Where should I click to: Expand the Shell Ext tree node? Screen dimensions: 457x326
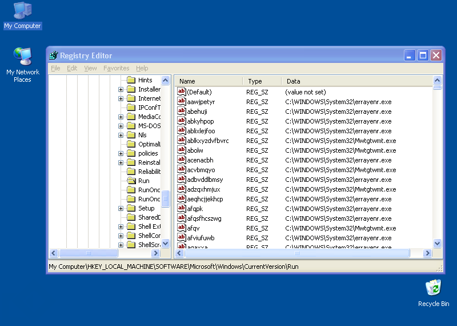(x=121, y=226)
